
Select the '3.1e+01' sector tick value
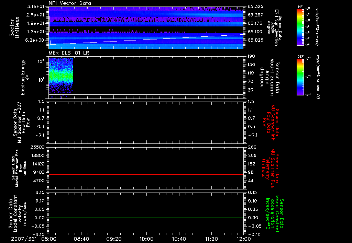(x=35, y=7)
